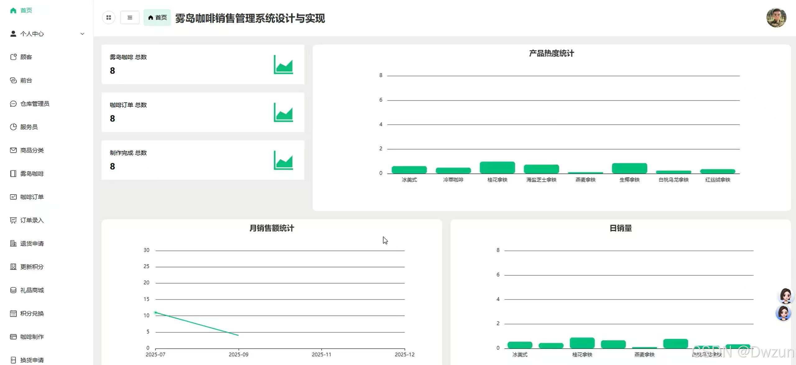Click the 商品分类 envelope icon

coord(13,150)
